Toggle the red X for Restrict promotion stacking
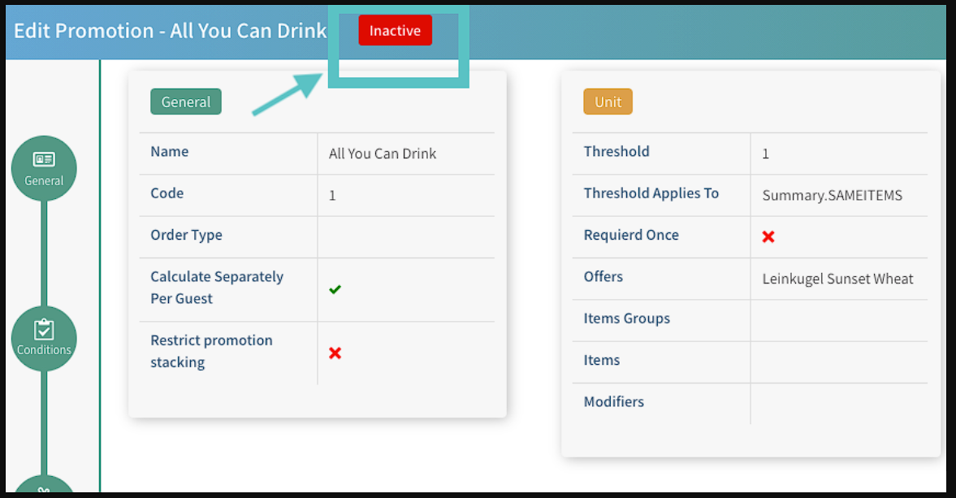956x498 pixels. pos(335,353)
